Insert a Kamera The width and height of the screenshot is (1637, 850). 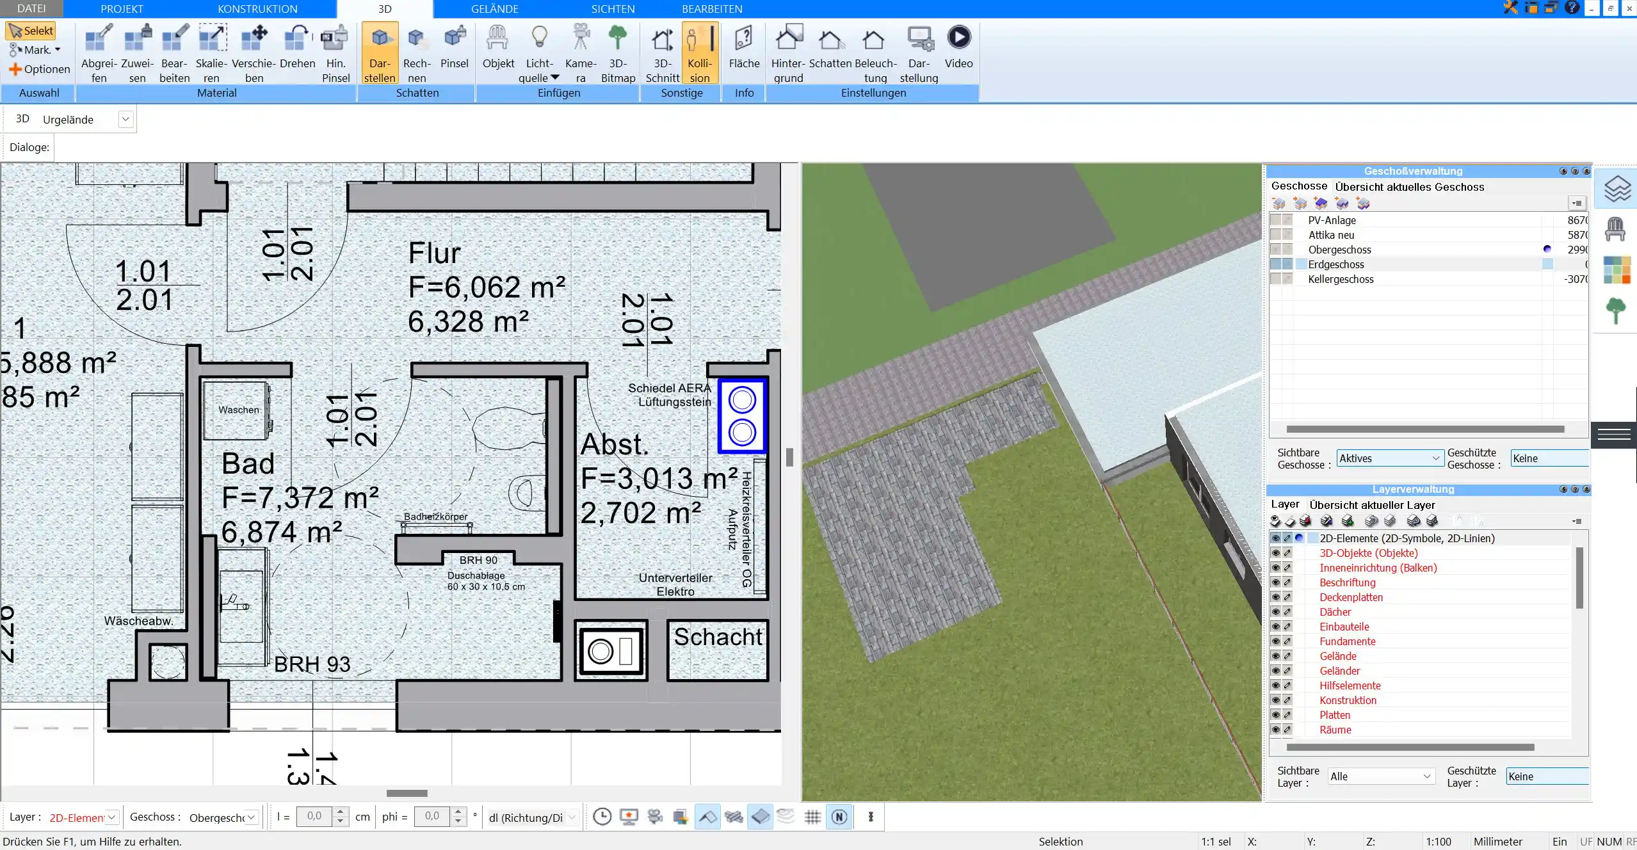pos(581,54)
